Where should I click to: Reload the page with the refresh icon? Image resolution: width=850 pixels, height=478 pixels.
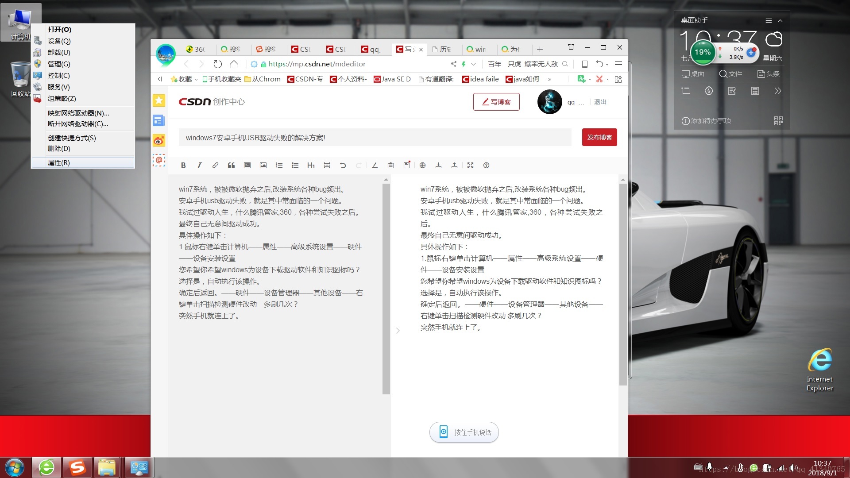(217, 64)
